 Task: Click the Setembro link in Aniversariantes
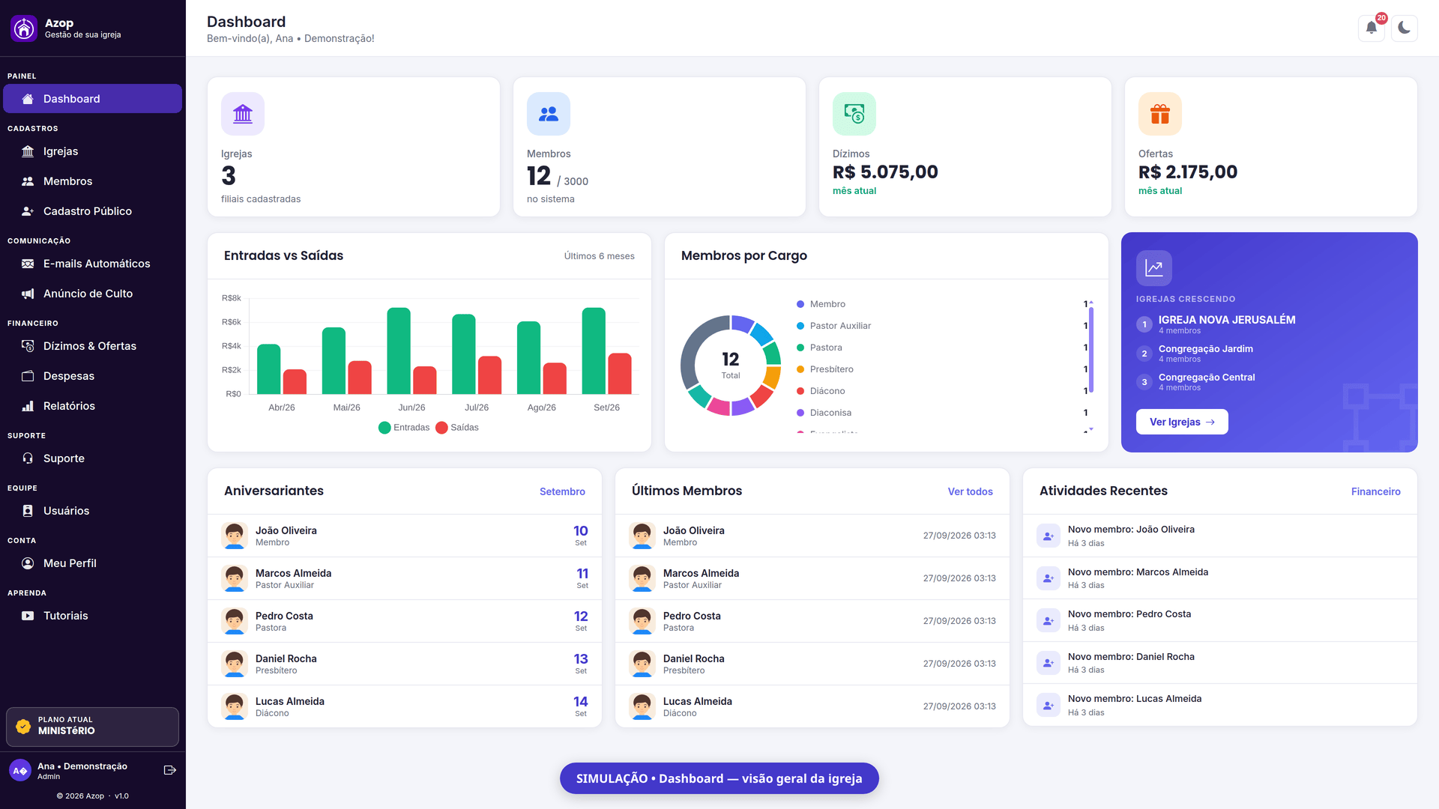[x=562, y=491]
